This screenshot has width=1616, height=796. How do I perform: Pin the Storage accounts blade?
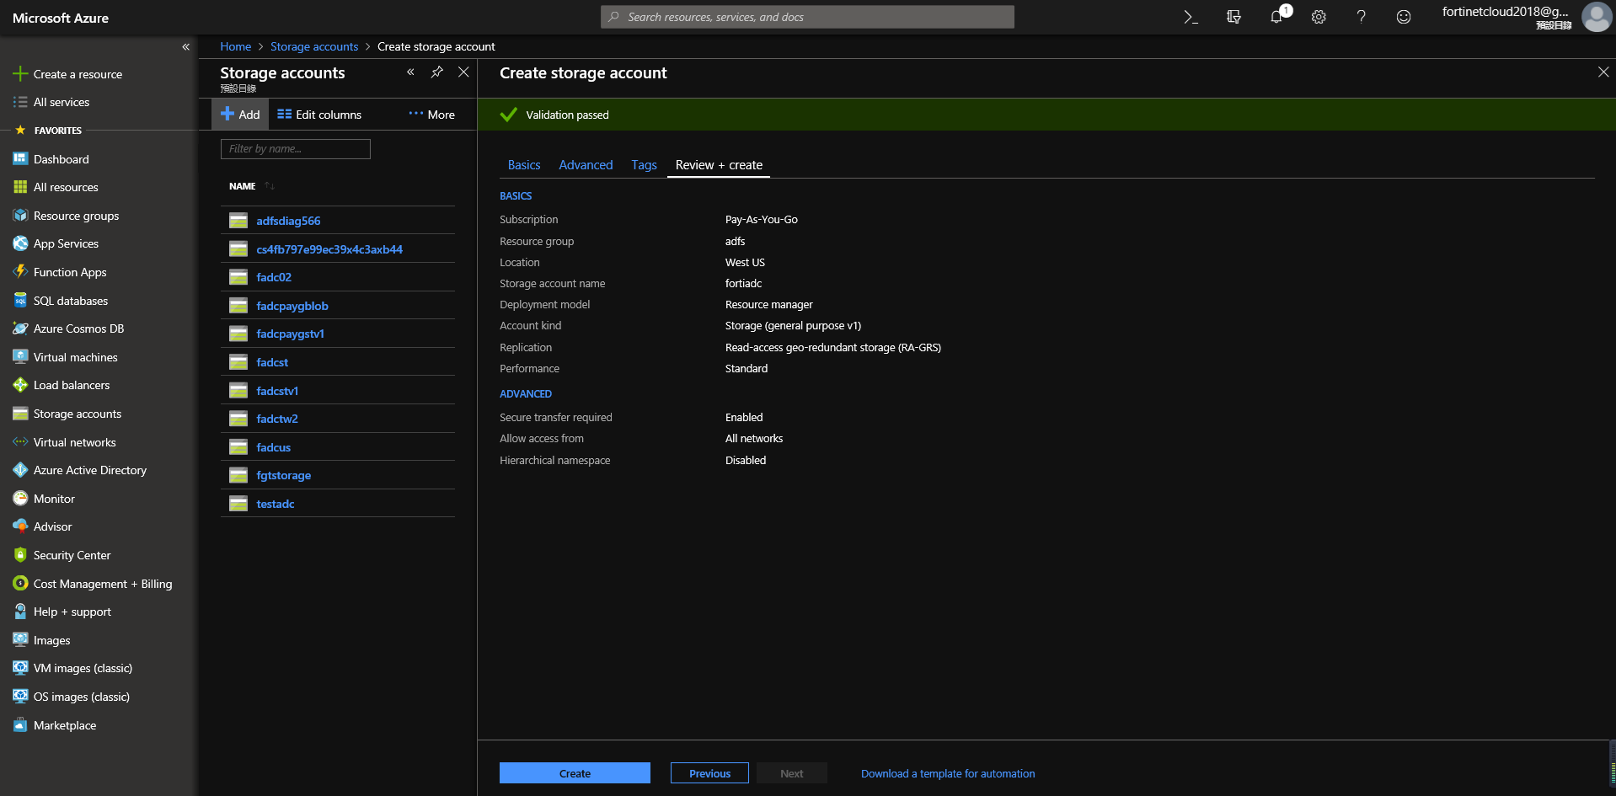[436, 72]
